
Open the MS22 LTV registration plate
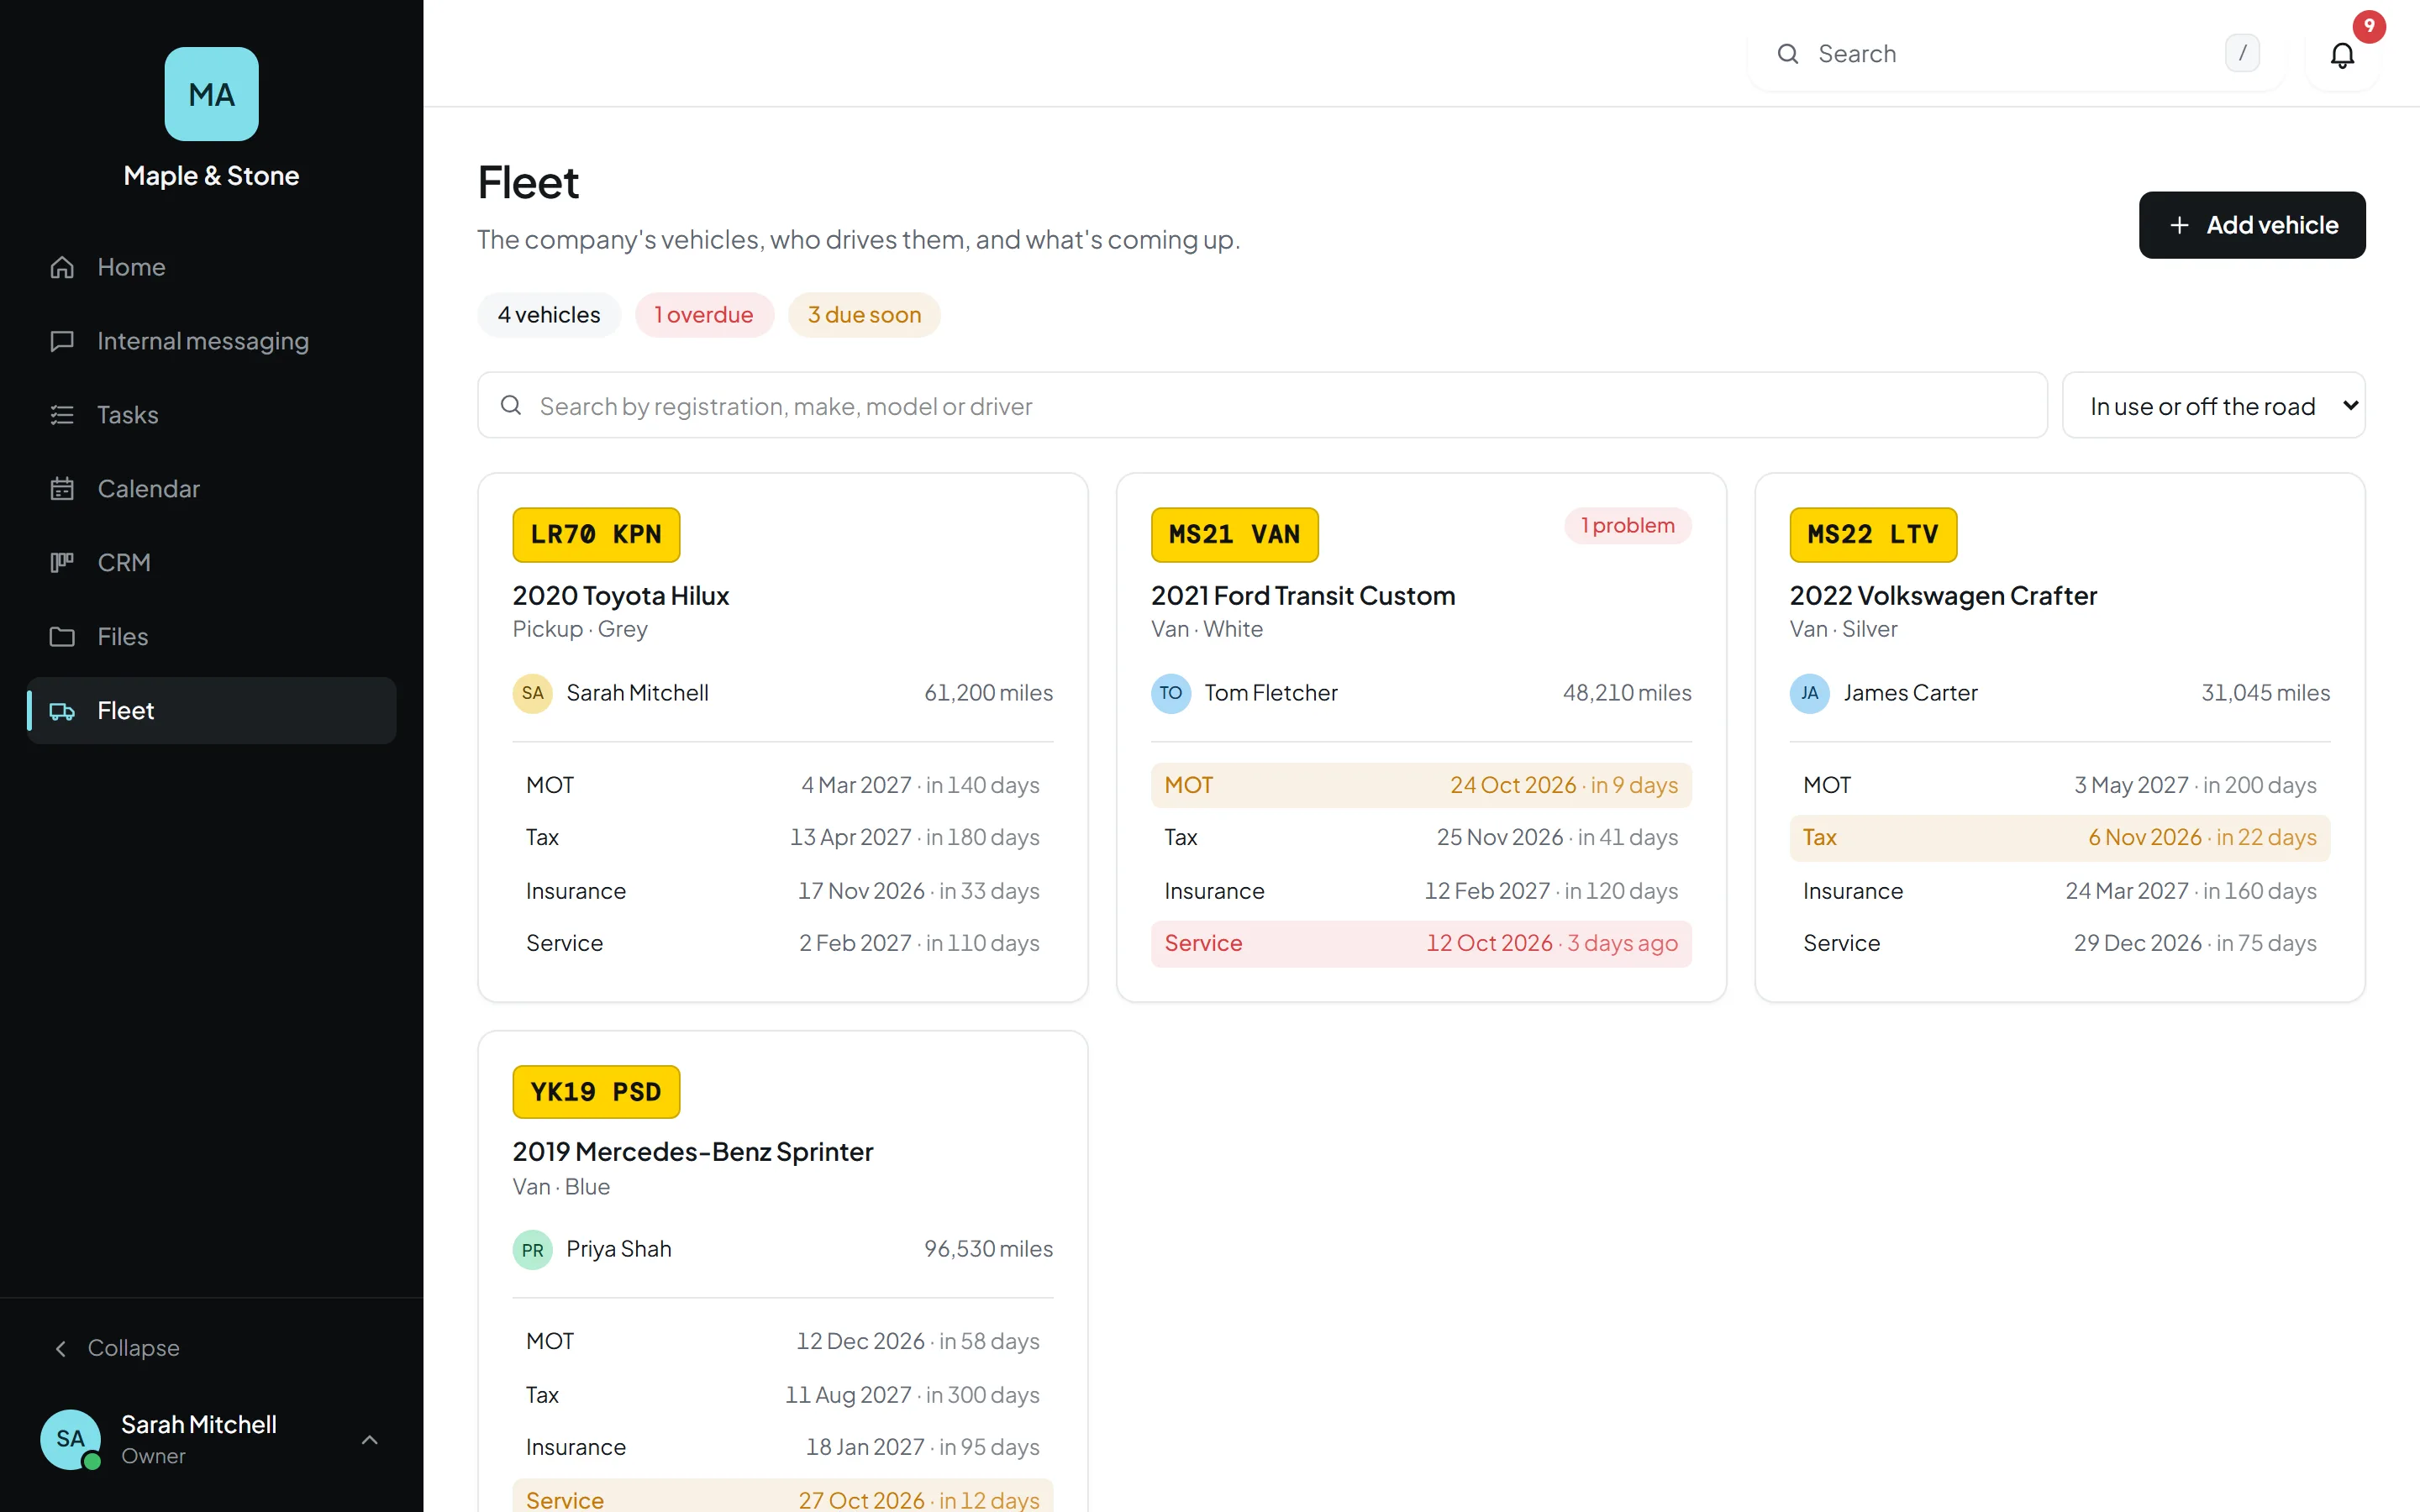1873,535
